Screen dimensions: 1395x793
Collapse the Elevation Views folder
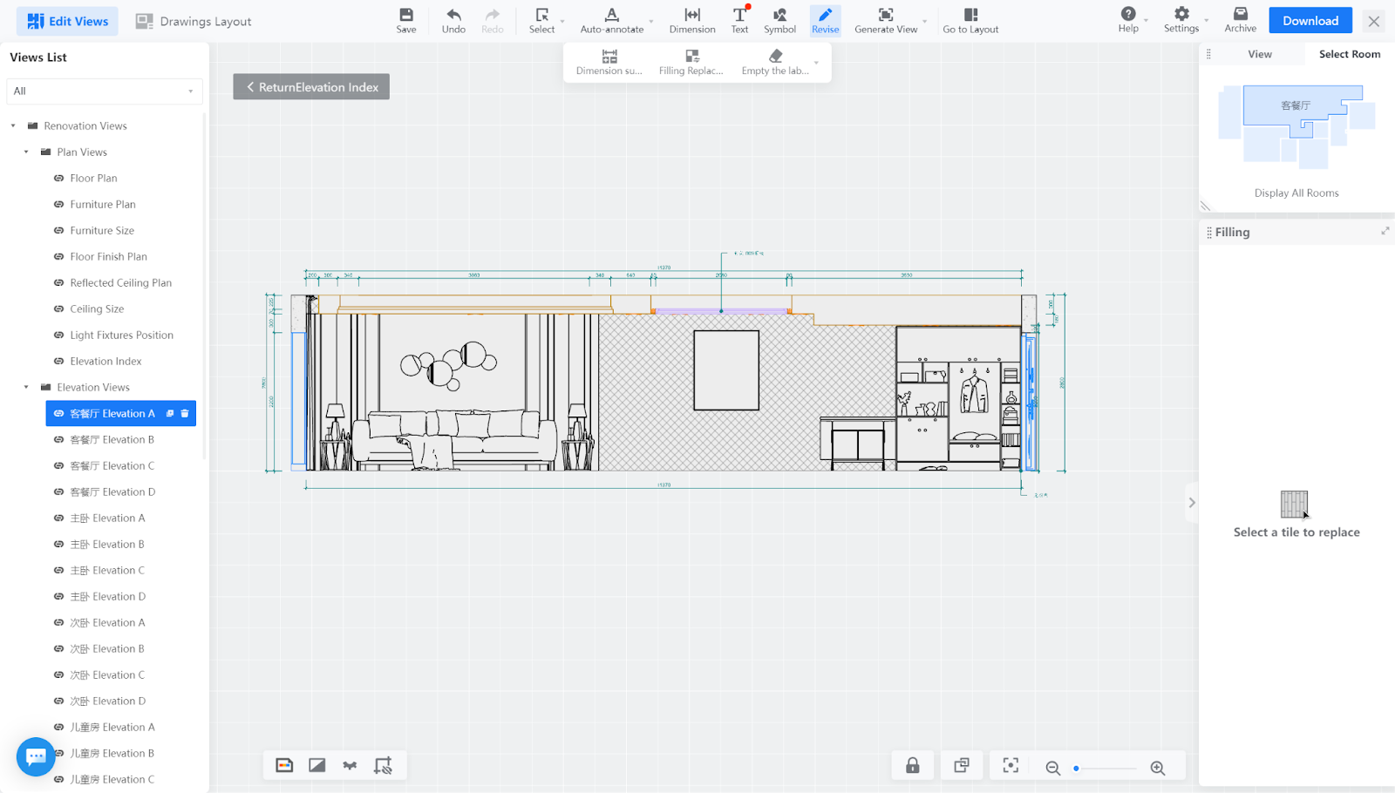(x=26, y=388)
